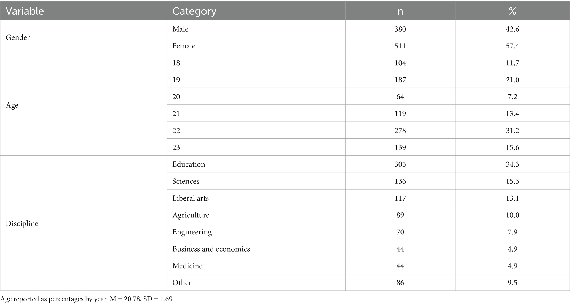The width and height of the screenshot is (570, 305).
Task: Select the Medicine category cell
Action: pos(187,266)
